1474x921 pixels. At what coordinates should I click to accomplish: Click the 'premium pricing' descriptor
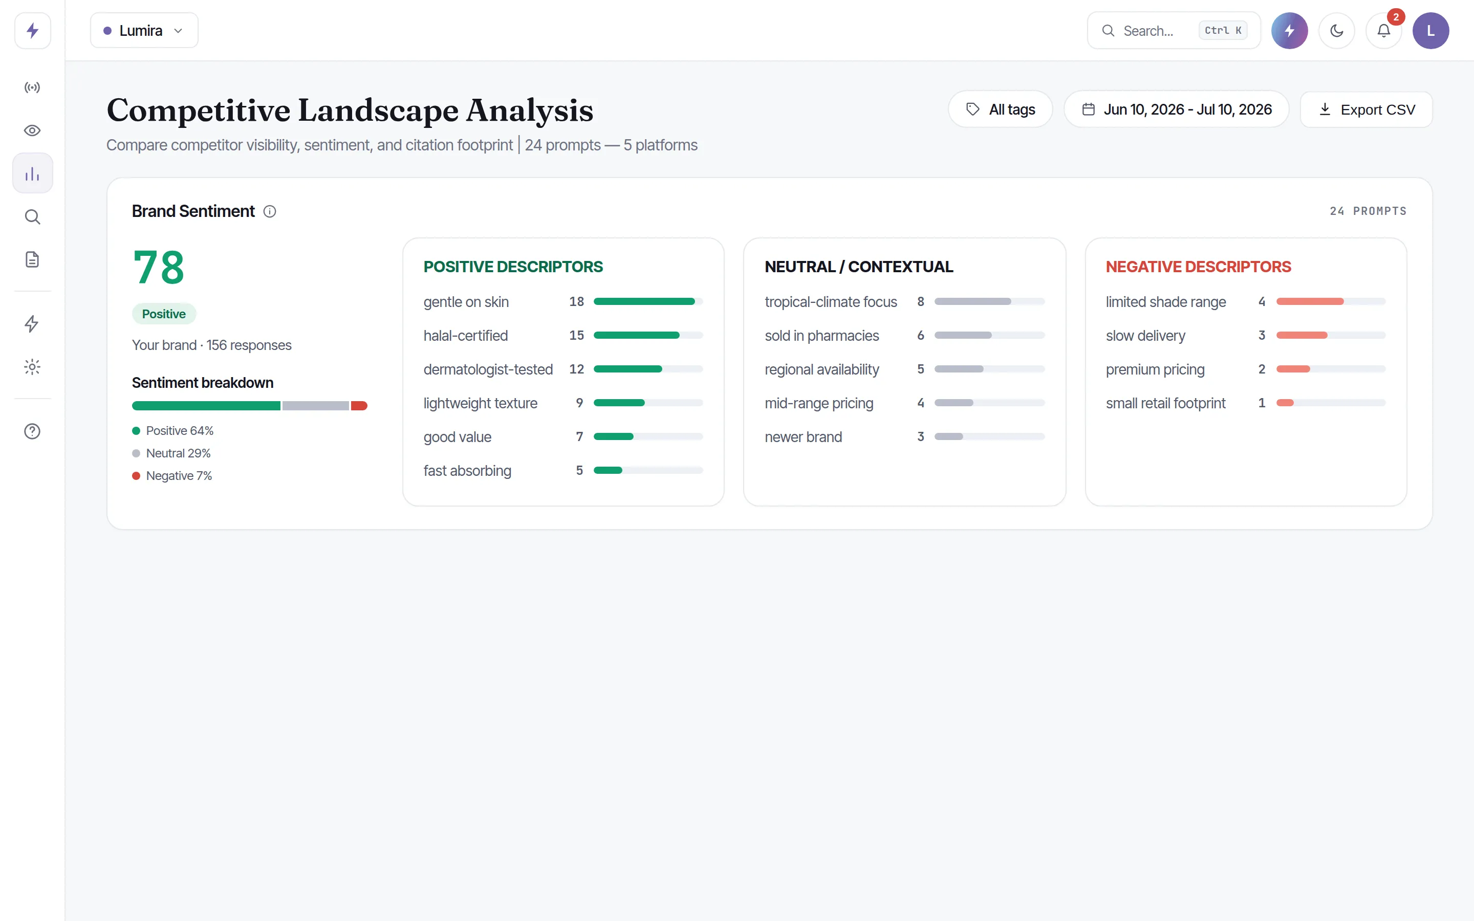[1155, 369]
